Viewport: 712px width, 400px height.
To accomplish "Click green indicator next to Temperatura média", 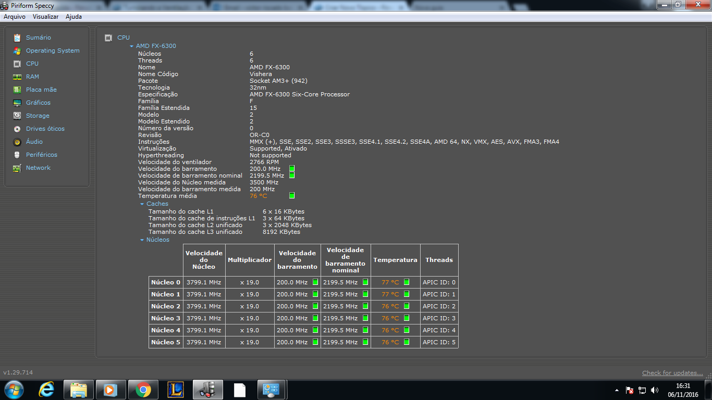I will [x=292, y=195].
